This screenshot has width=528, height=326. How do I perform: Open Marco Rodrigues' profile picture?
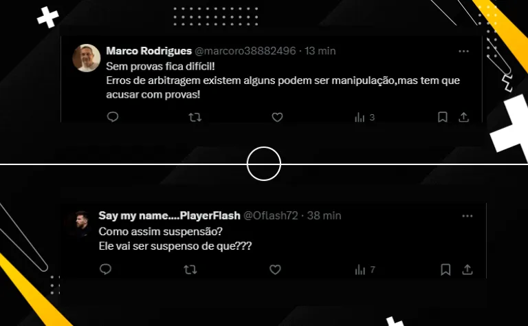tap(87, 58)
